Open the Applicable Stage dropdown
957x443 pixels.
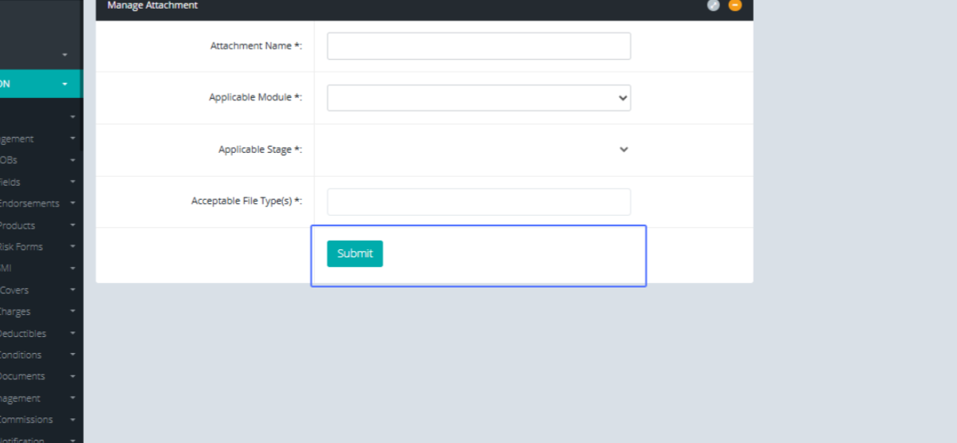(x=478, y=150)
